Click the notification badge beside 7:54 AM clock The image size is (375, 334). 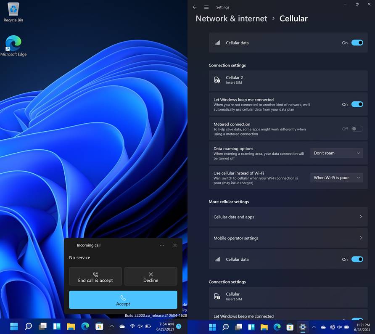pyautogui.click(x=179, y=326)
